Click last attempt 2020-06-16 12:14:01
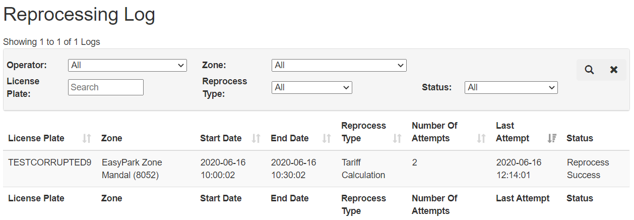This screenshot has height=220, width=634. 519,169
